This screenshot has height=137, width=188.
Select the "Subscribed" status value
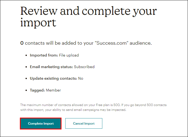84,67
